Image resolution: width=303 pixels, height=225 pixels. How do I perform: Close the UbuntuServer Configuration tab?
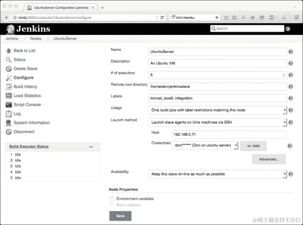click(x=93, y=8)
